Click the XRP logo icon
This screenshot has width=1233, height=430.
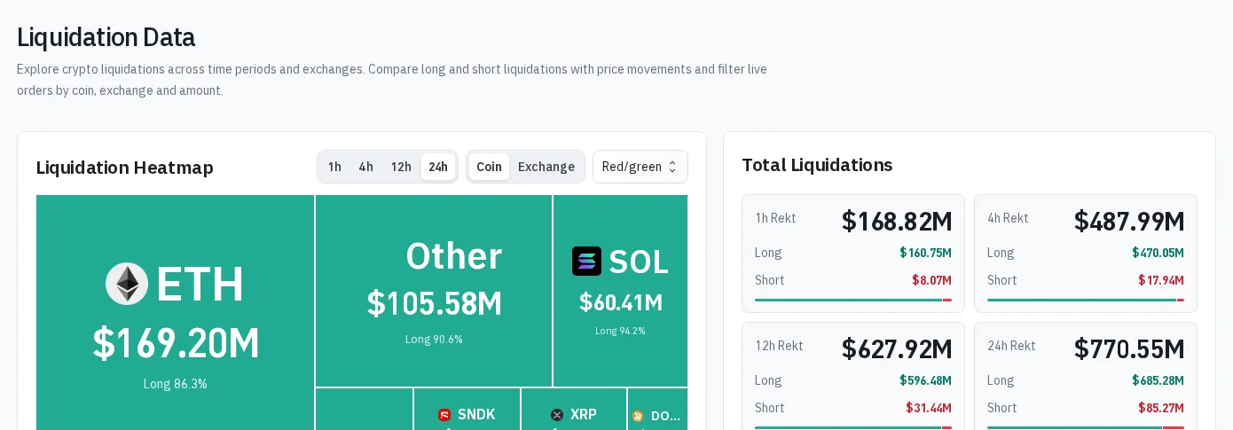pyautogui.click(x=557, y=415)
